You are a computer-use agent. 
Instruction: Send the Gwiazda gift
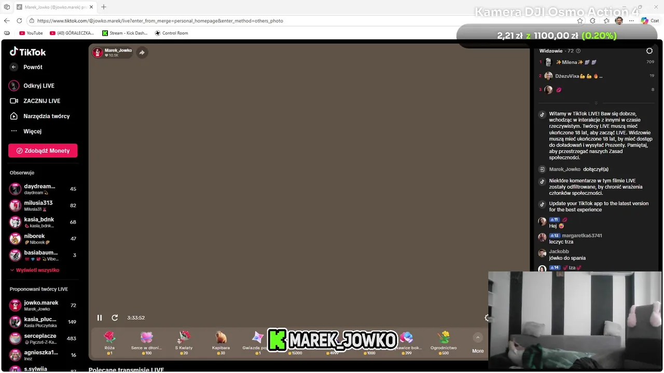(x=256, y=343)
